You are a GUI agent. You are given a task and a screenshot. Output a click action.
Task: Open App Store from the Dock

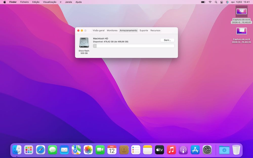click(x=195, y=150)
